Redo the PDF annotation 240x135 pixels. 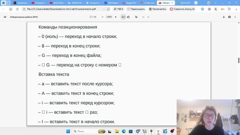click(148, 17)
